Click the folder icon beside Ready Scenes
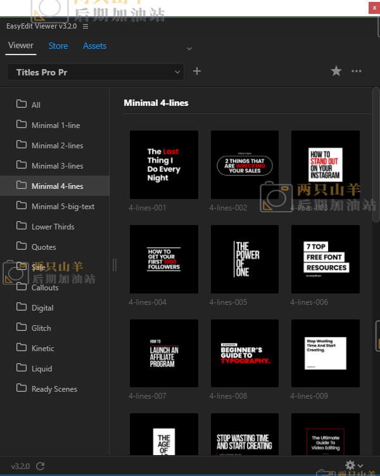 click(x=22, y=389)
